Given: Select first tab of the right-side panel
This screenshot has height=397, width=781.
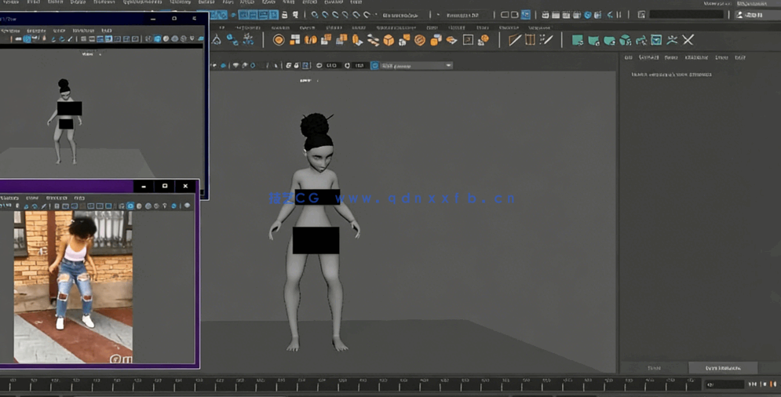Looking at the screenshot, I should 629,57.
